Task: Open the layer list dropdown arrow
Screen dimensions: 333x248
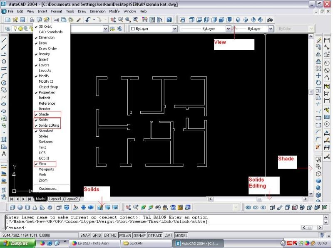Action: tap(105, 29)
